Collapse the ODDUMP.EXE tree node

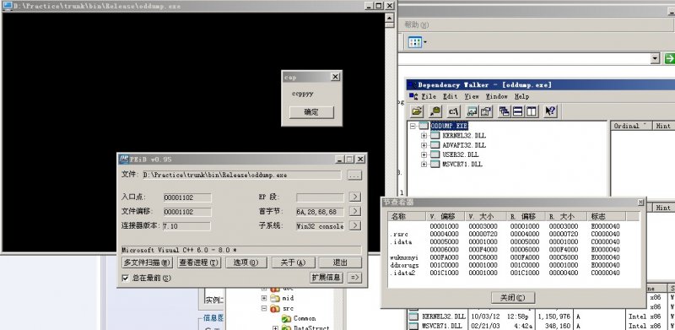(x=413, y=126)
